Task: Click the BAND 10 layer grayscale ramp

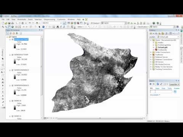Action: click(x=15, y=107)
